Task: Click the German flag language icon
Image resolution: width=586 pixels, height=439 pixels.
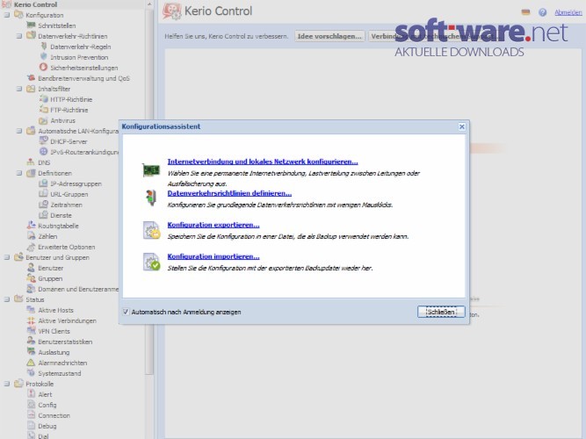Action: pos(525,12)
